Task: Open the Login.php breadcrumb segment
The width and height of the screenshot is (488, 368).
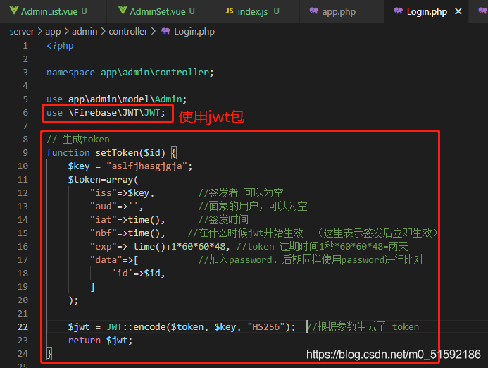Action: [x=194, y=32]
